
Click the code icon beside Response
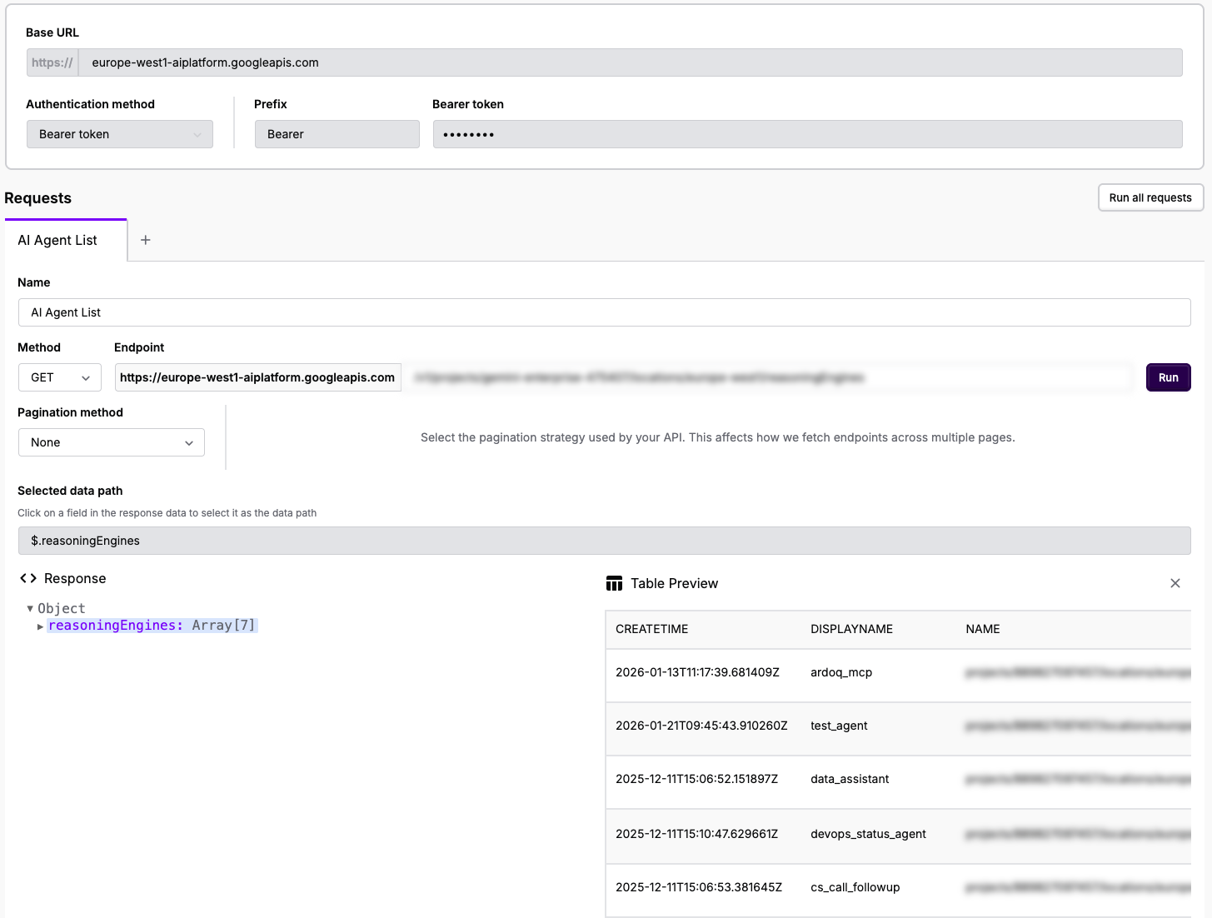pyautogui.click(x=27, y=578)
